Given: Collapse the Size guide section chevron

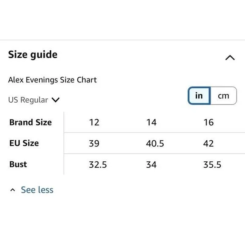Looking at the screenshot, I should (x=230, y=57).
